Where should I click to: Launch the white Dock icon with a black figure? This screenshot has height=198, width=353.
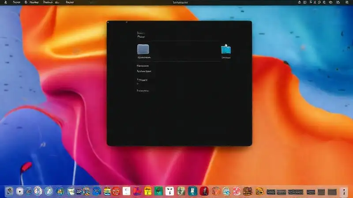pyautogui.click(x=170, y=191)
